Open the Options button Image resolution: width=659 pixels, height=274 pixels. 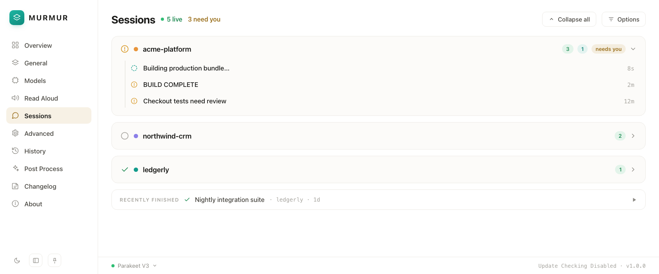(624, 19)
